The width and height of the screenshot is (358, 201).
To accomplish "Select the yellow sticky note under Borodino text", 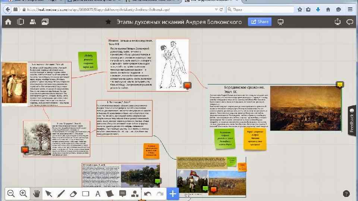I will pyautogui.click(x=255, y=138).
